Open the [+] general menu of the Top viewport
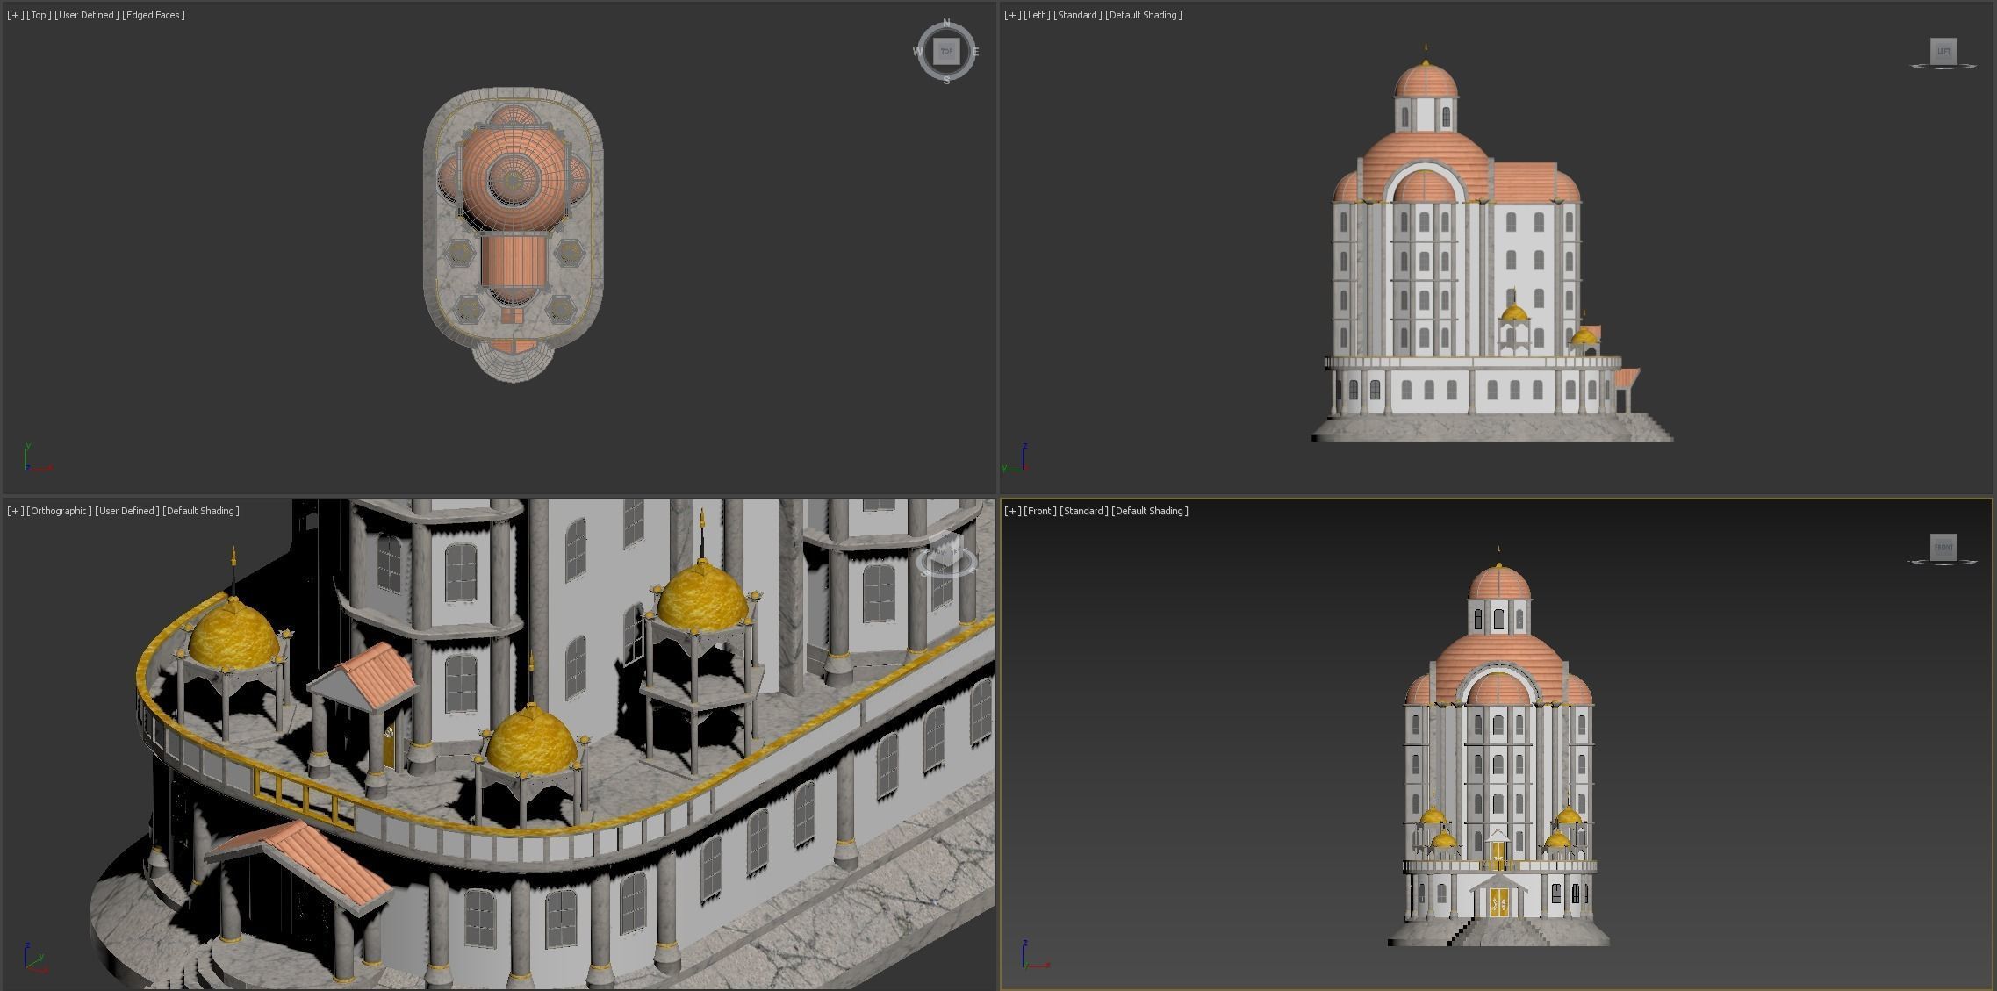1997x991 pixels. pos(15,15)
